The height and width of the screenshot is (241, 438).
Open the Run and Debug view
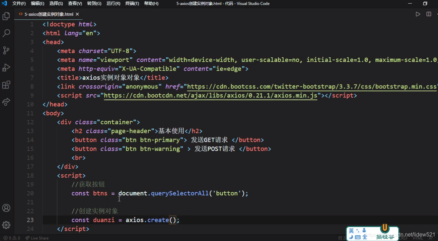click(x=6, y=67)
